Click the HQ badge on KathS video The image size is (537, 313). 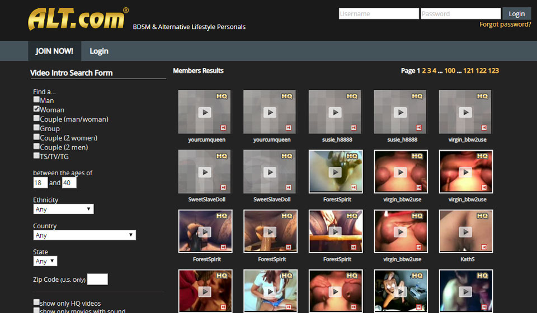click(482, 216)
